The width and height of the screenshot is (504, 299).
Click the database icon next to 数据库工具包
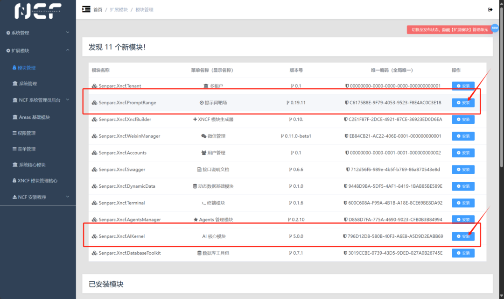(199, 253)
